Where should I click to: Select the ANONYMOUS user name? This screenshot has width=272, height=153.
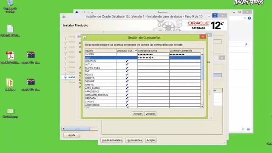point(92,105)
